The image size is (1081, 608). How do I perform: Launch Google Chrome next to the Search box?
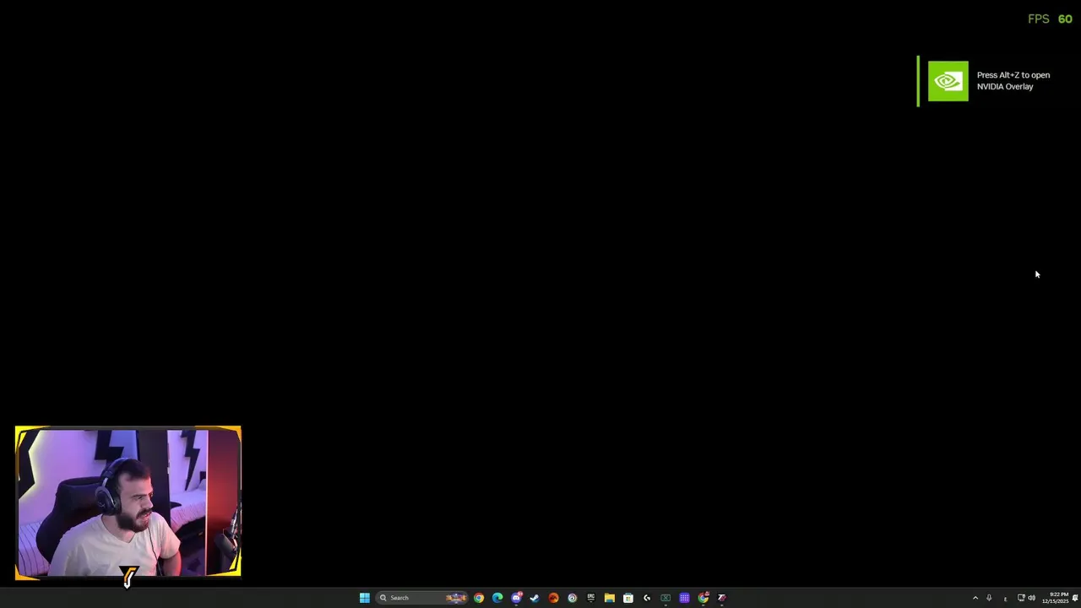(x=479, y=598)
